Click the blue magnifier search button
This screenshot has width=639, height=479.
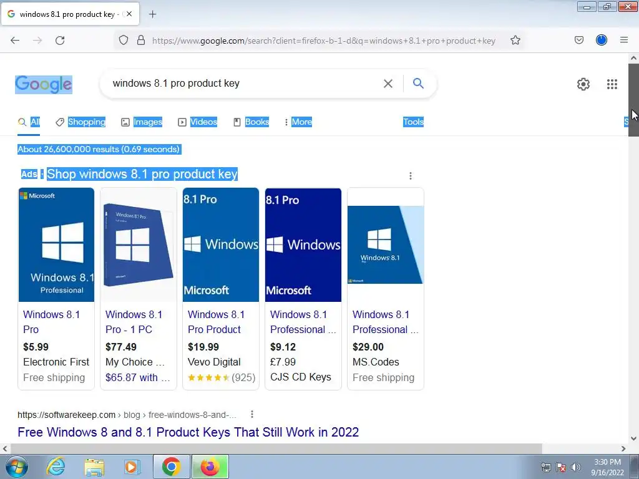418,84
